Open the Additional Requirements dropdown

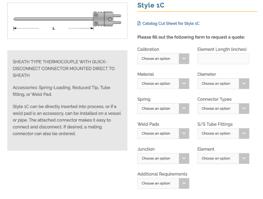158,183
